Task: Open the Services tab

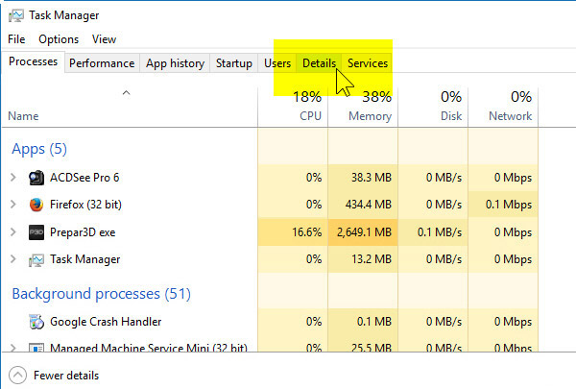Action: [368, 63]
